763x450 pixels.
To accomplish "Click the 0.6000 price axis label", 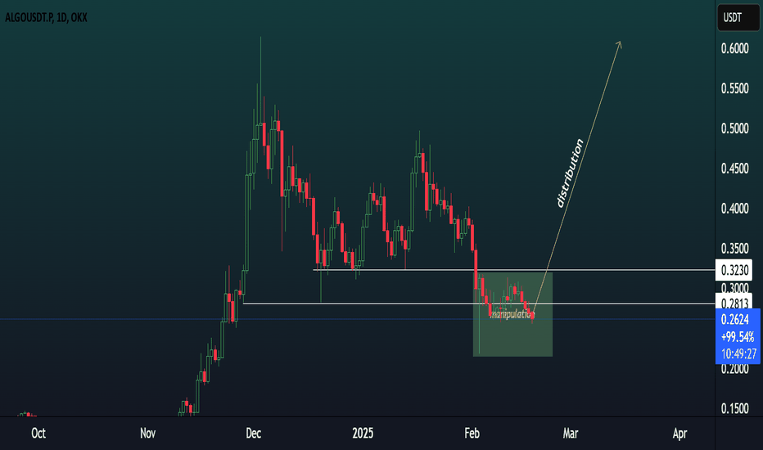I will pos(735,48).
